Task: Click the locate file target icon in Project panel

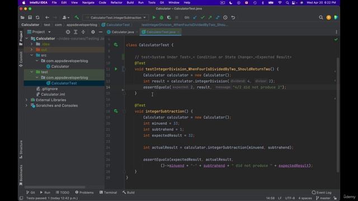Action: pos(68,32)
